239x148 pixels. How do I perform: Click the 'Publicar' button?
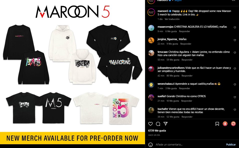coord(231,145)
